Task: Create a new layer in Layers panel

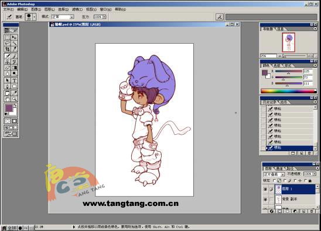Action: point(303,211)
